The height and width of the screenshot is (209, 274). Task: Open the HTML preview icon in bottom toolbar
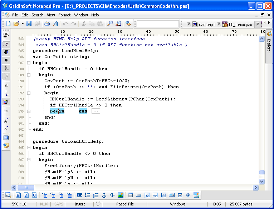click(x=8, y=195)
